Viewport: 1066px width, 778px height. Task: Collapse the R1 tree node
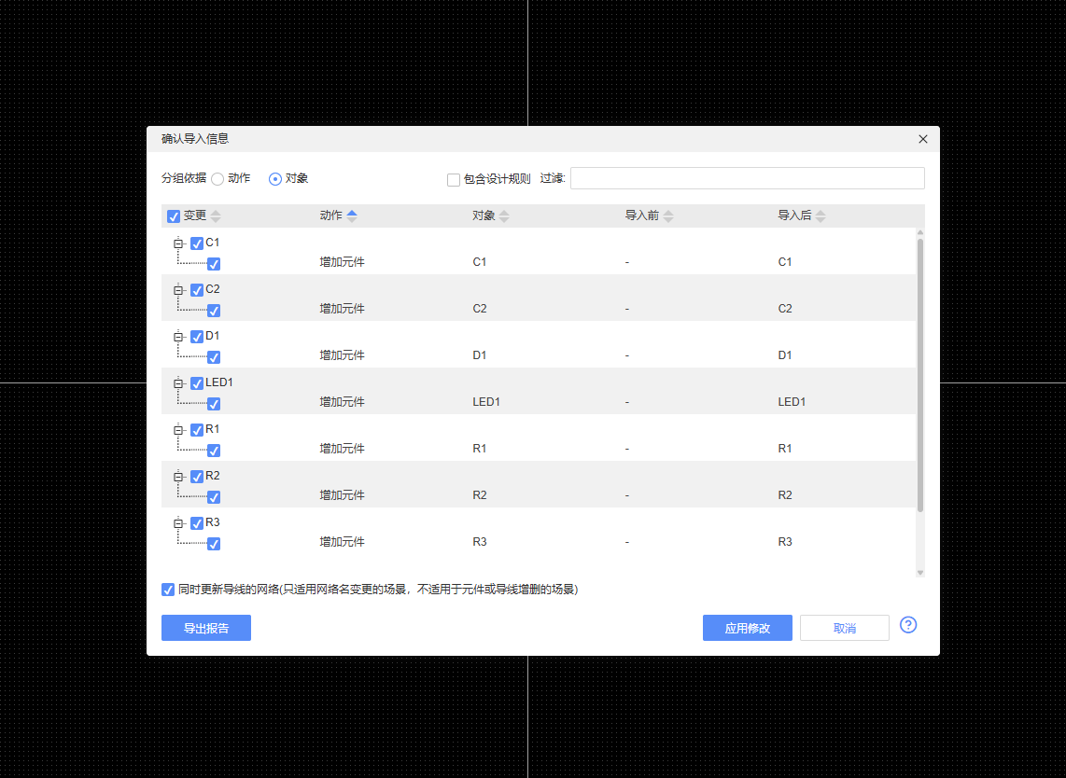178,430
